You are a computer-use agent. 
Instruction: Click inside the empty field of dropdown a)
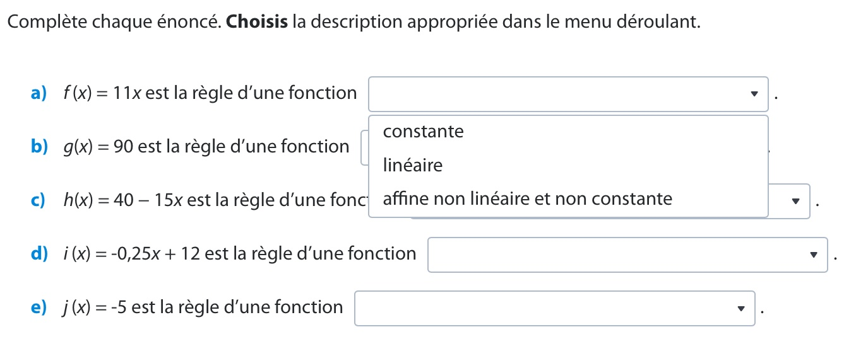coord(556,95)
